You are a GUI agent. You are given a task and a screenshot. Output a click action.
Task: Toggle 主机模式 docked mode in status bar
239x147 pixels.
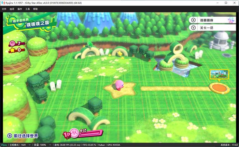tap(15, 145)
